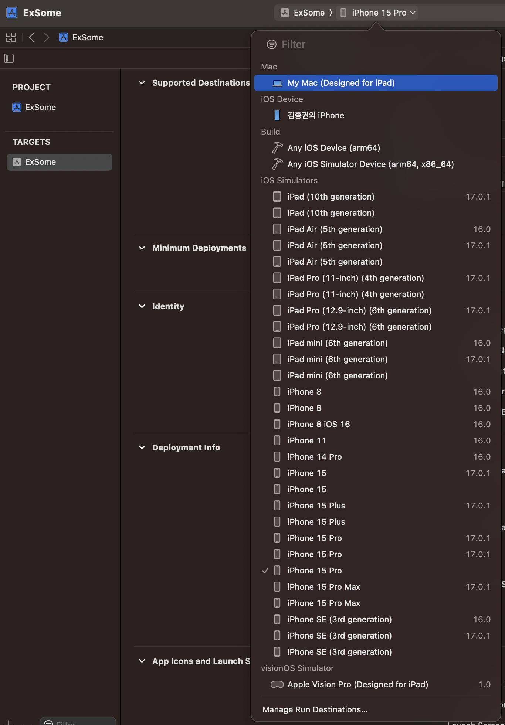505x725 pixels.
Task: Collapse the Identity section
Action: click(142, 306)
